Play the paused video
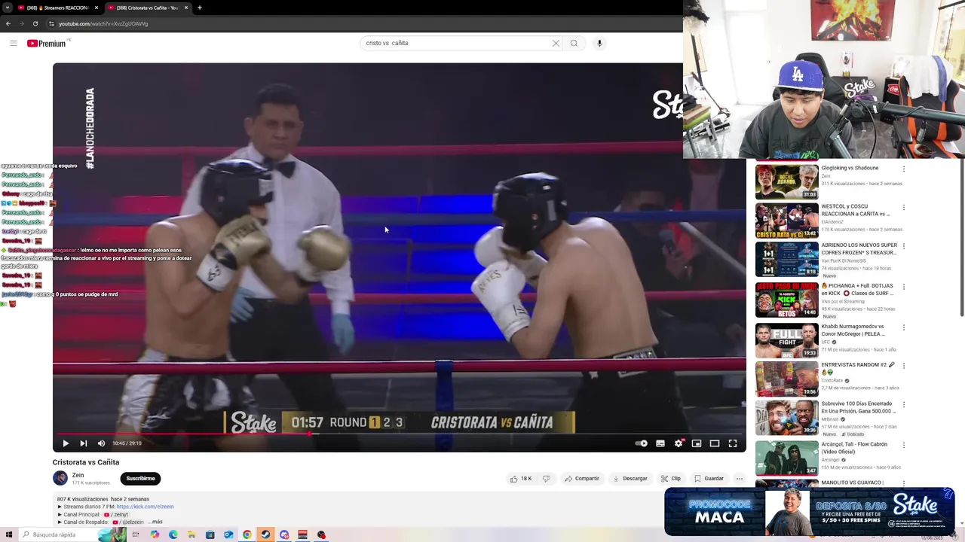 click(x=66, y=443)
